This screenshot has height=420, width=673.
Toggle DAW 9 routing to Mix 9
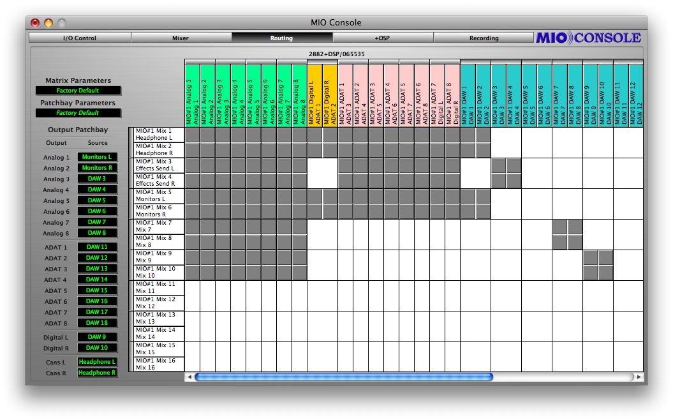pyautogui.click(x=591, y=258)
